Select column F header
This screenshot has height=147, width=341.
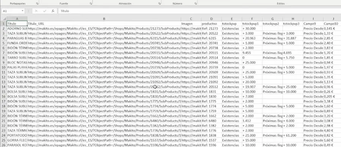pos(252,19)
